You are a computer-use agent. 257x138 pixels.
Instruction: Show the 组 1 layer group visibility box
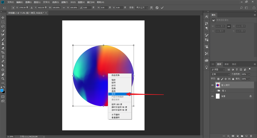tap(212, 91)
